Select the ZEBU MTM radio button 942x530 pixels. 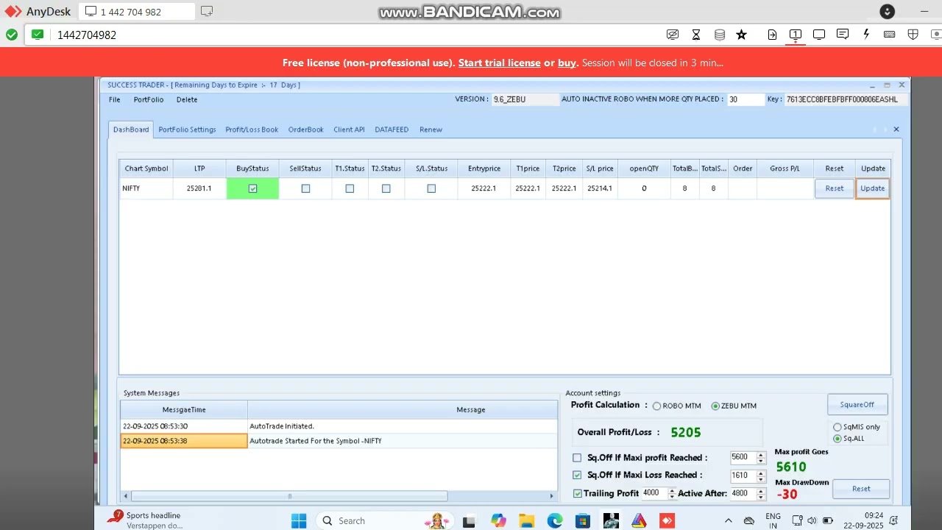click(x=715, y=406)
